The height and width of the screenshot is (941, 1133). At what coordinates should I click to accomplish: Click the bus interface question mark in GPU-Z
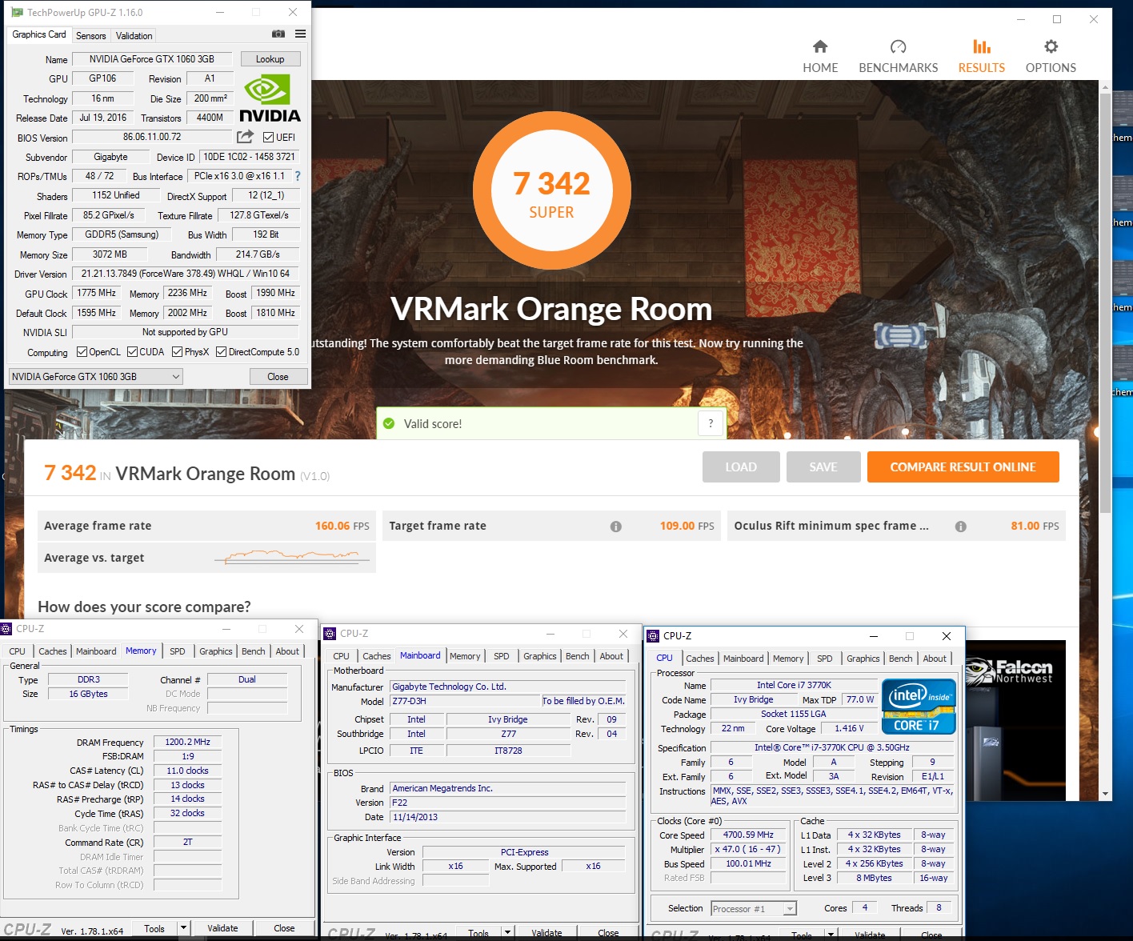click(x=298, y=176)
